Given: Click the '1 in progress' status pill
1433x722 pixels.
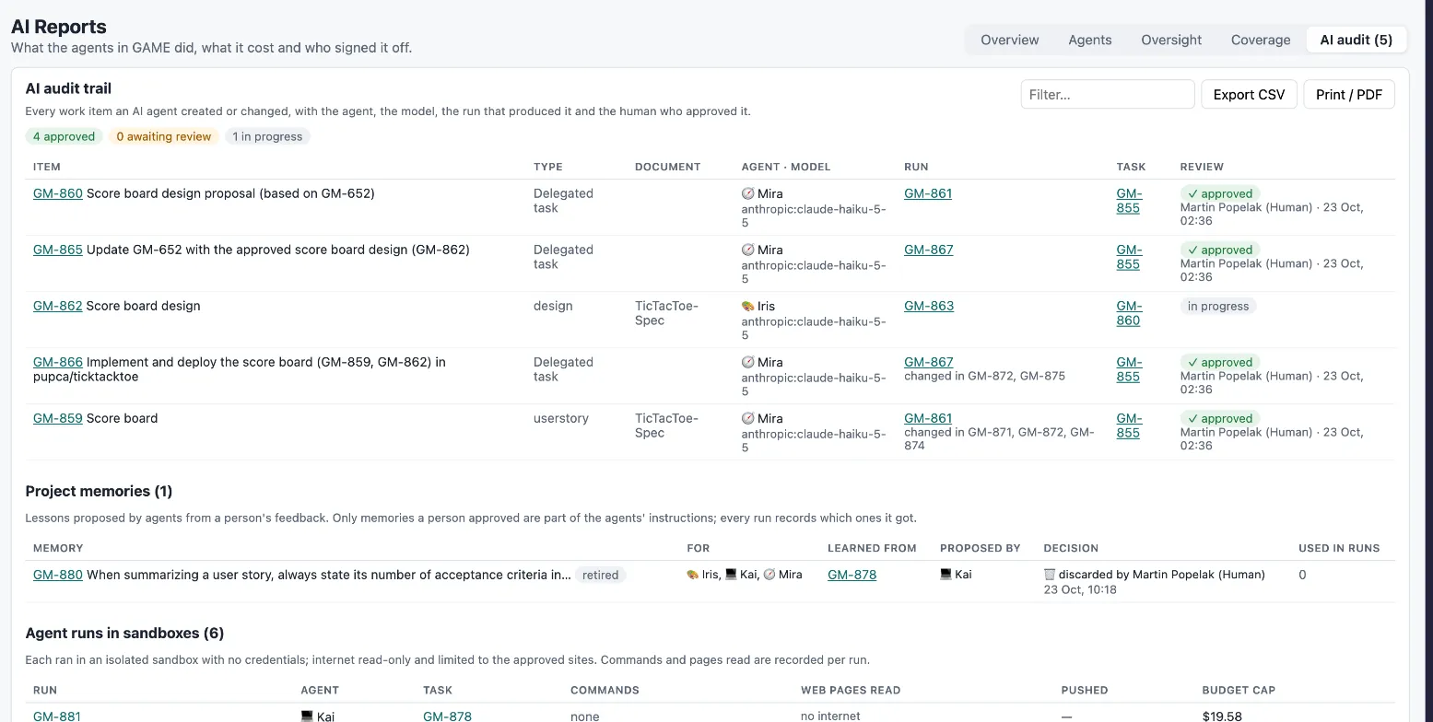Looking at the screenshot, I should point(267,136).
